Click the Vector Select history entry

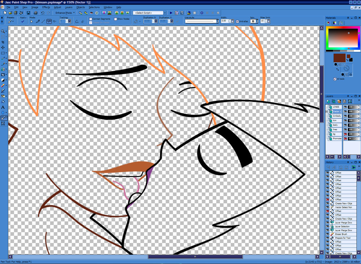[343, 207]
